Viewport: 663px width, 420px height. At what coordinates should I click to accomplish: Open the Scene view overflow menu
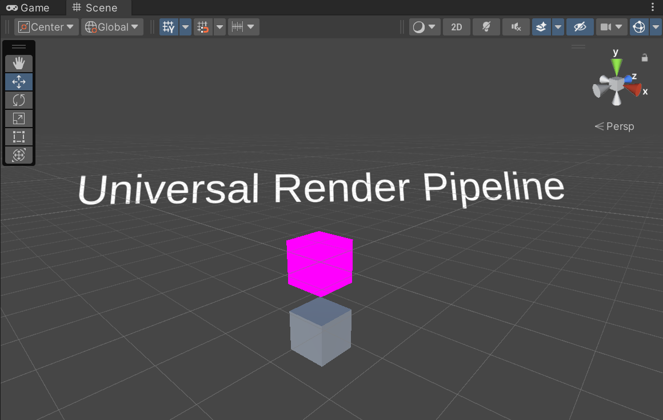coord(653,6)
